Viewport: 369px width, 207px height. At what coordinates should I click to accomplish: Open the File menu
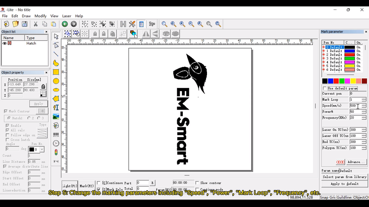coord(5,16)
